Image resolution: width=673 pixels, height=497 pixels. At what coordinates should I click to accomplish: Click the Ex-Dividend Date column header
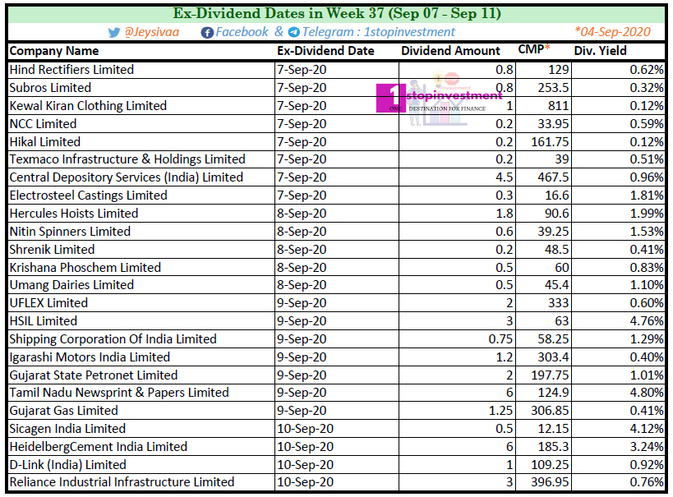tap(325, 51)
